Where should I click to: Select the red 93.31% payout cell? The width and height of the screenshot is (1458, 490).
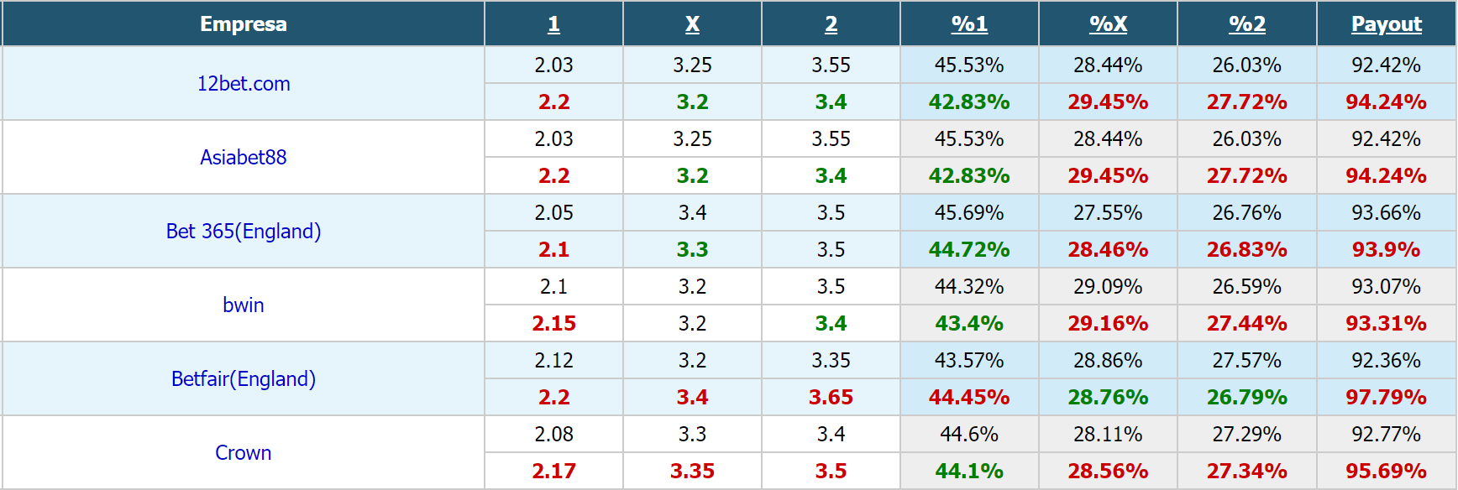point(1387,324)
